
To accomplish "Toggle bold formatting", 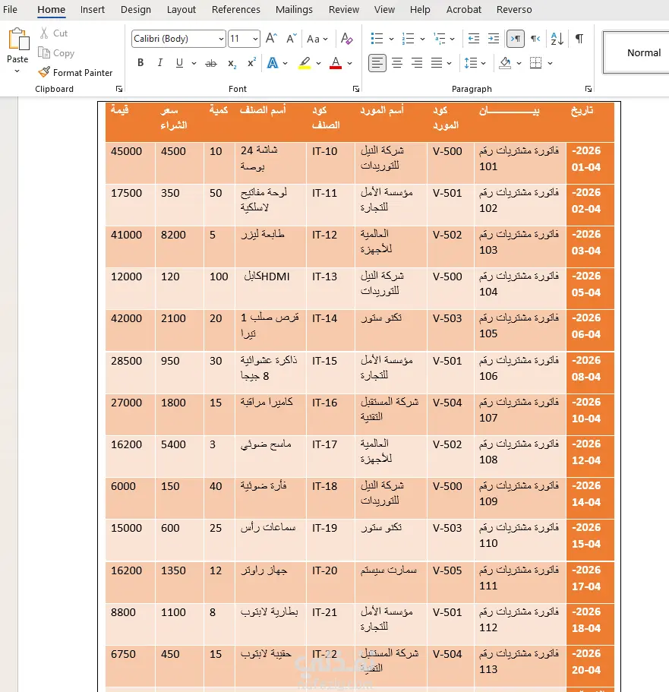I will [x=140, y=63].
